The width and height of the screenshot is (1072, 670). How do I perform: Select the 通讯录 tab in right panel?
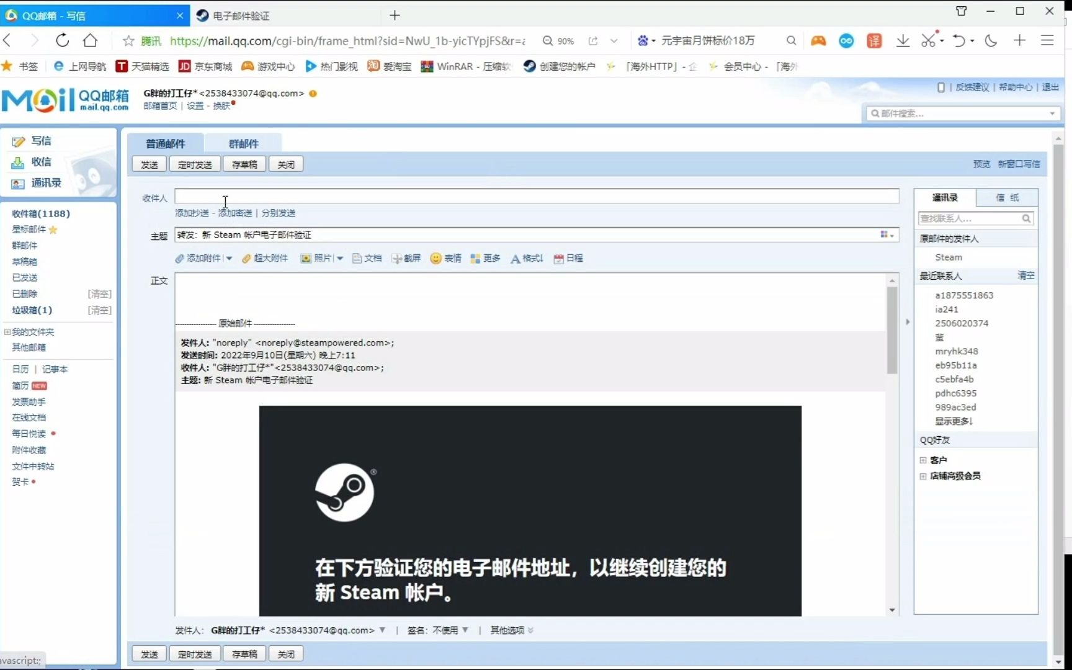[945, 197]
